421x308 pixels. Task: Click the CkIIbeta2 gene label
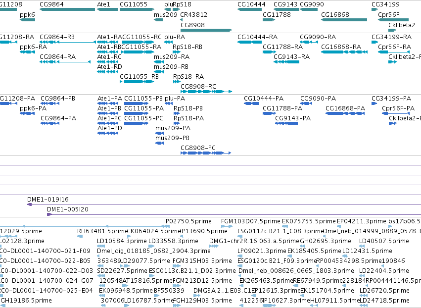402,25
